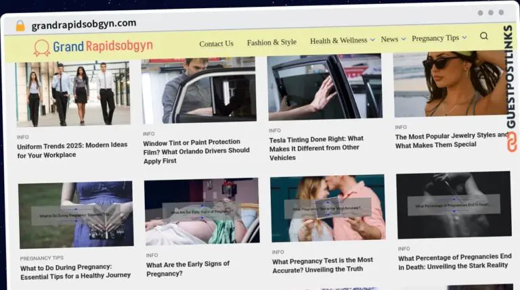Click the INFO tag above Window Tint article

pos(148,134)
